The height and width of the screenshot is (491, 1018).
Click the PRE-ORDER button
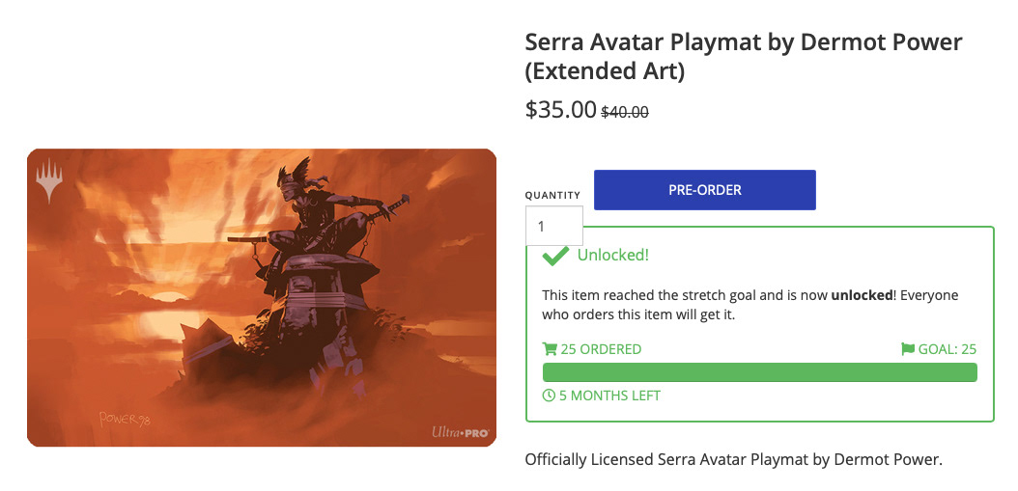point(704,190)
